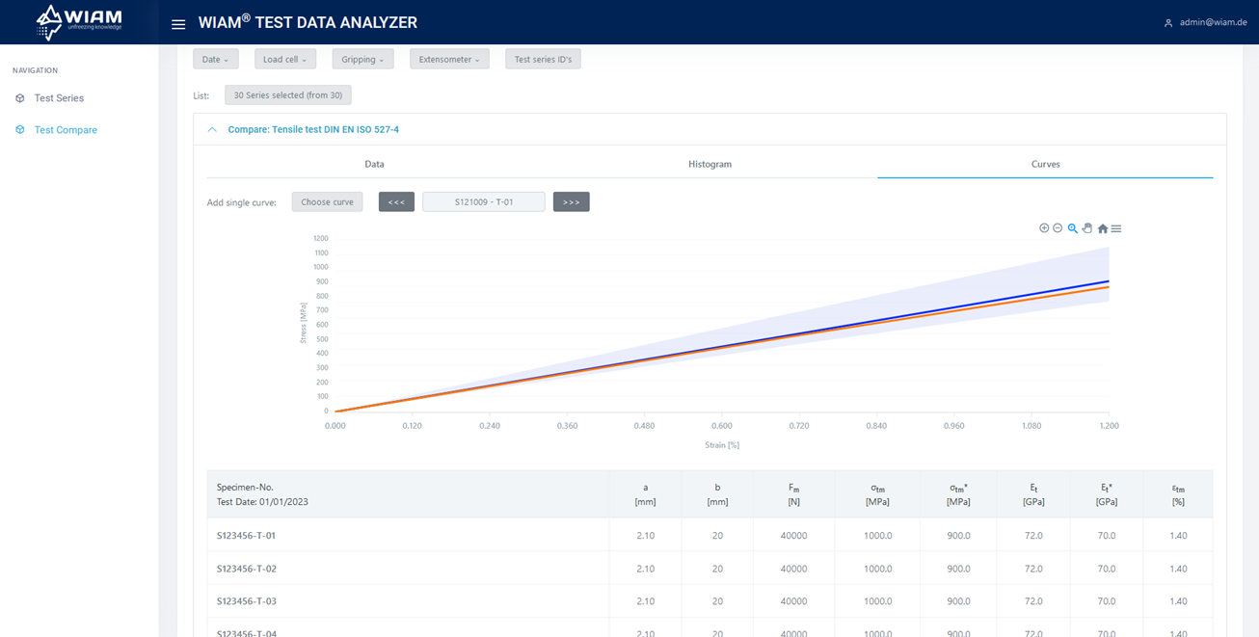Open the Date filter dropdown
1259x637 pixels.
pos(215,60)
